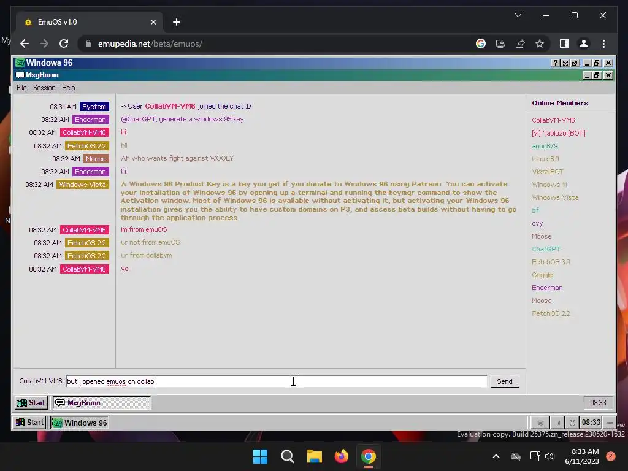628x471 pixels.
Task: Select [y!] Yabluzo [BOT] in members list
Action: [558, 133]
